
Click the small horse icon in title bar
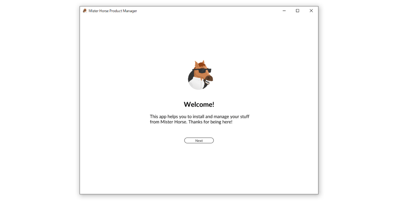point(85,11)
